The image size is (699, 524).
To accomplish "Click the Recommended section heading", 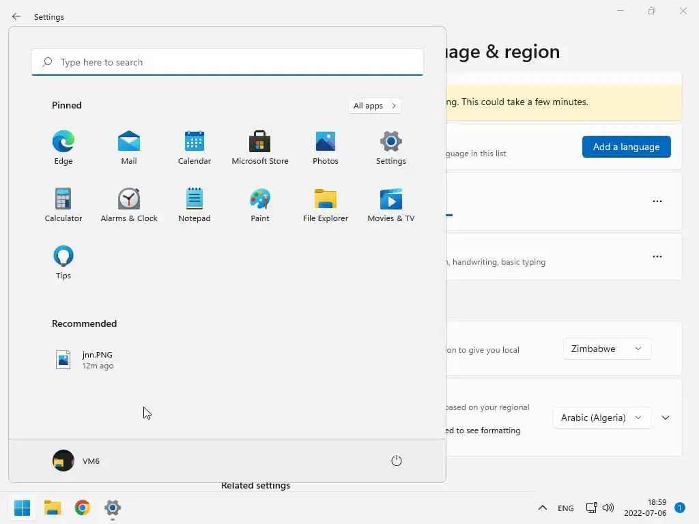I will [x=84, y=323].
